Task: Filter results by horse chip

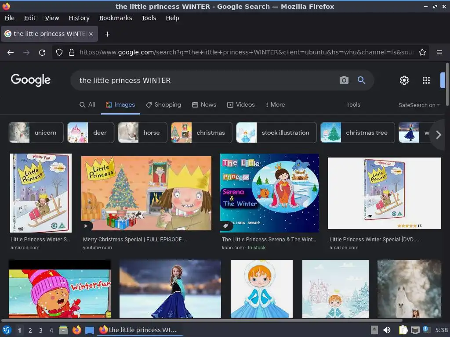Action: [143, 133]
